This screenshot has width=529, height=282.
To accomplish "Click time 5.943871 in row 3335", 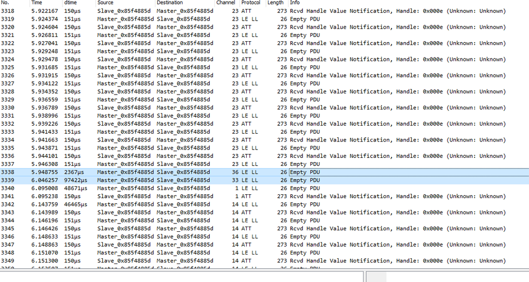I will click(44, 148).
